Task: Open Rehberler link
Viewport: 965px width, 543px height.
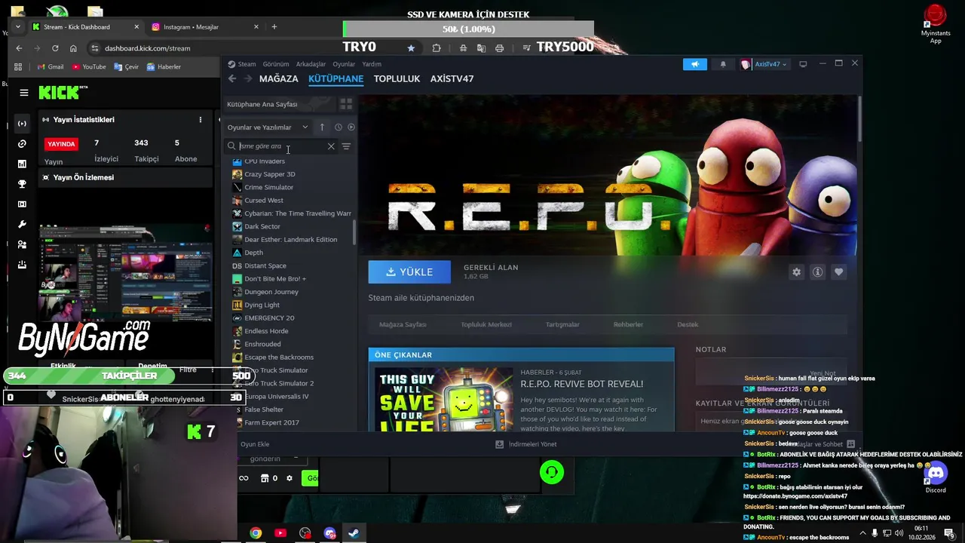Action: coord(628,324)
